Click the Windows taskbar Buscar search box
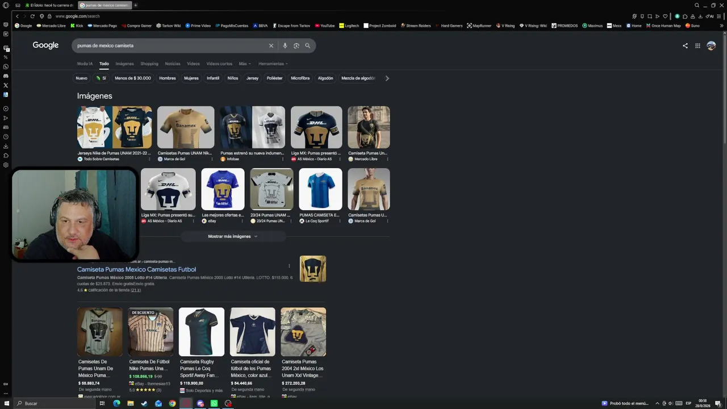The height and width of the screenshot is (409, 727). coord(54,403)
